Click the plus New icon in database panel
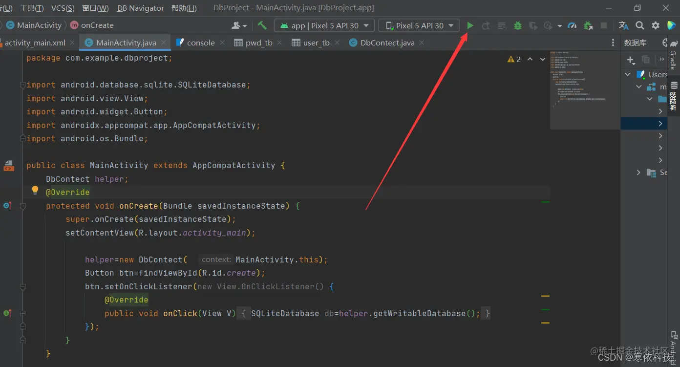The image size is (680, 367). point(631,60)
